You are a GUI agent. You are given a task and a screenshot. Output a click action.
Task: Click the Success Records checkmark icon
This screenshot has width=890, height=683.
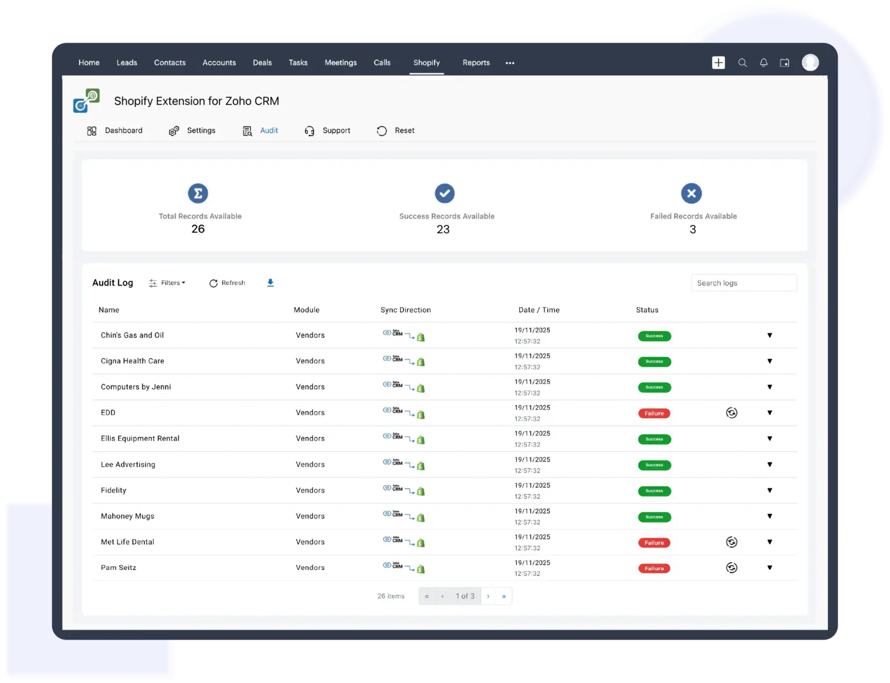coord(445,193)
